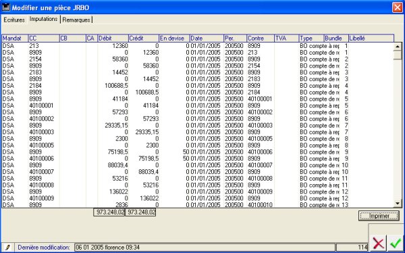Click the Contre column header
This screenshot has height=253, width=405.
pos(261,38)
